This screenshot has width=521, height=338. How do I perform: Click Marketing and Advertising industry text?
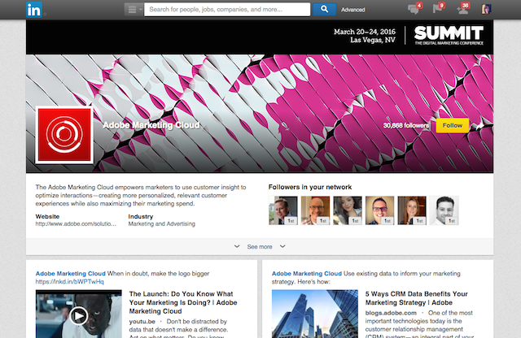point(162,224)
